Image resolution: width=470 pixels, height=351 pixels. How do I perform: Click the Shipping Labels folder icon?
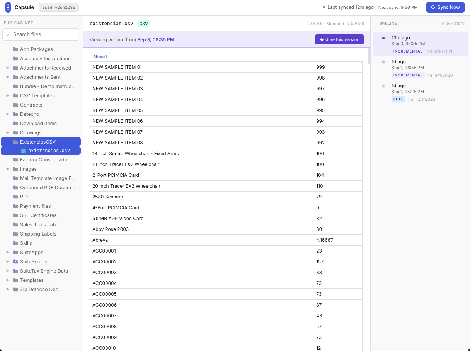point(15,234)
